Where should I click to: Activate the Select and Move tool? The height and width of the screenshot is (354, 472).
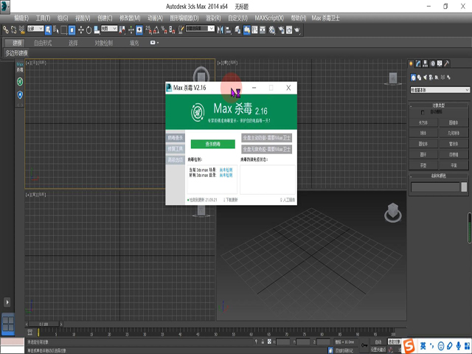80,29
